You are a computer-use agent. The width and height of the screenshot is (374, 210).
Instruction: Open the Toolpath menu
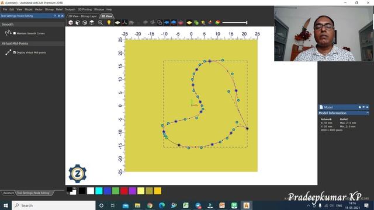(70, 9)
